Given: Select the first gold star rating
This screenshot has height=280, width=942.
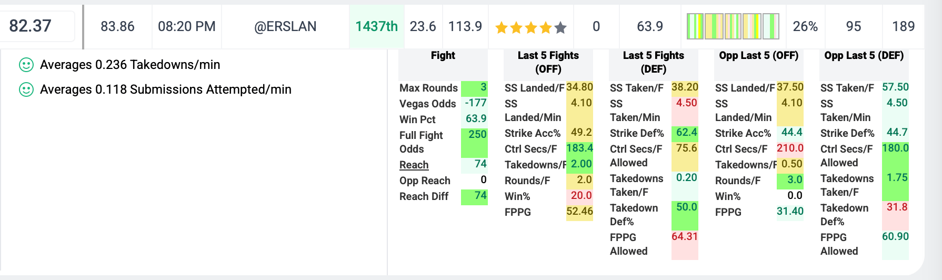Looking at the screenshot, I should click(x=502, y=27).
